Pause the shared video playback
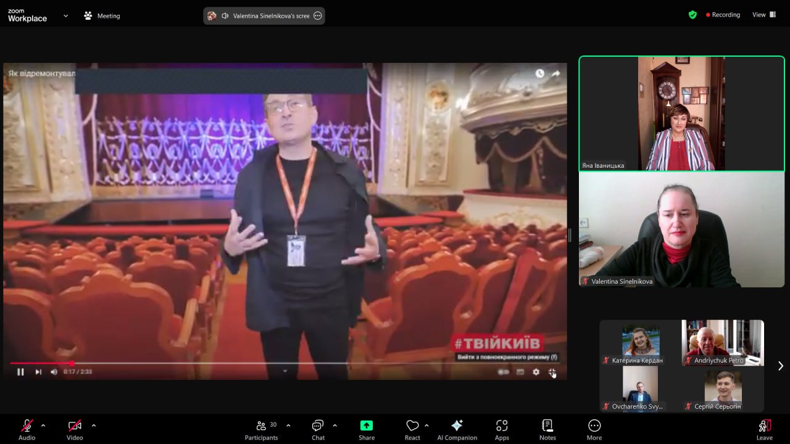The width and height of the screenshot is (790, 444). coord(20,372)
